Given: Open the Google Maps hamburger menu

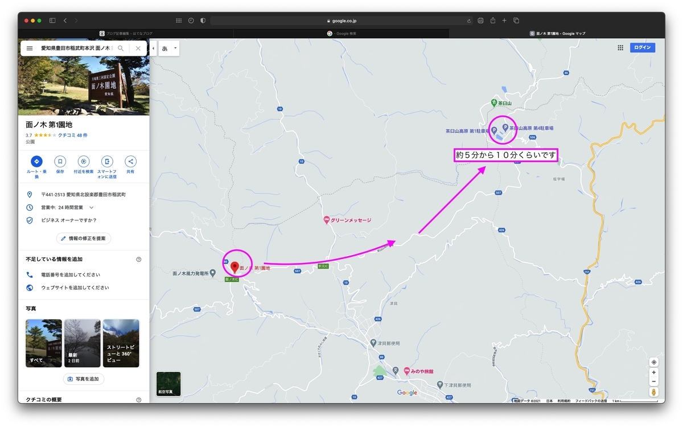Looking at the screenshot, I should (x=30, y=48).
